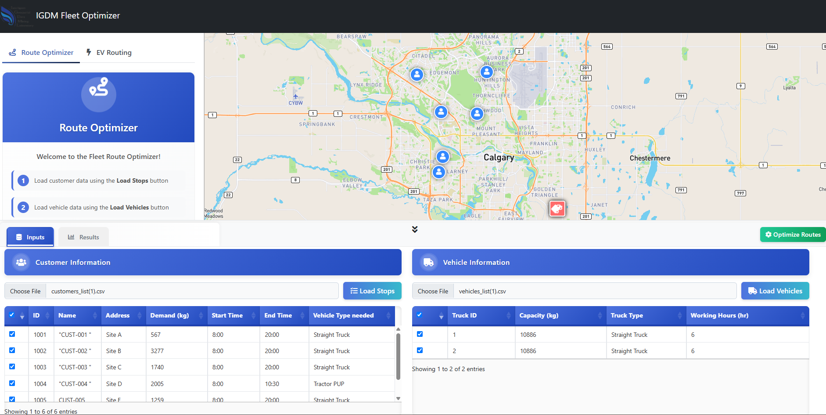
Task: Click customers_list(1).csv file name field
Action: pyautogui.click(x=192, y=291)
